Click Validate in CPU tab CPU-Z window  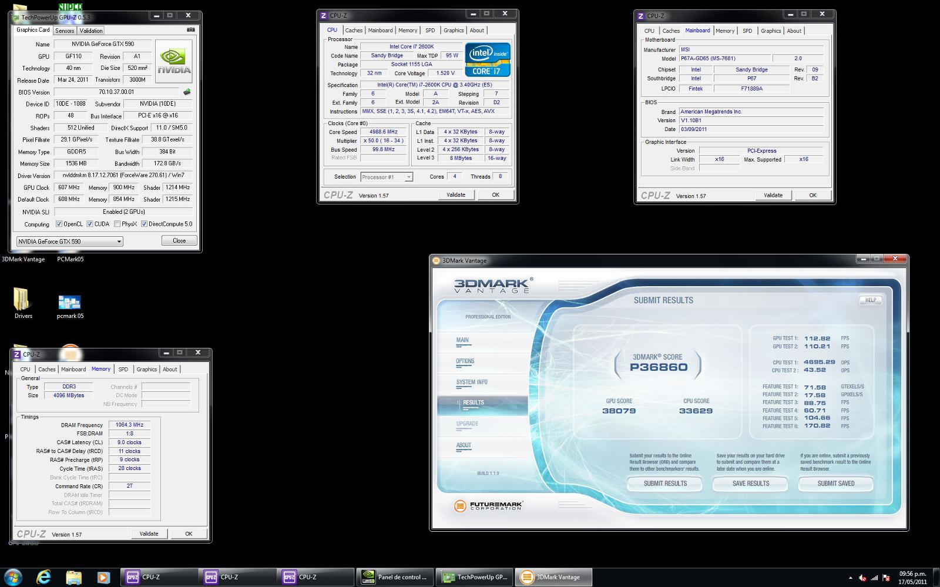tap(456, 194)
